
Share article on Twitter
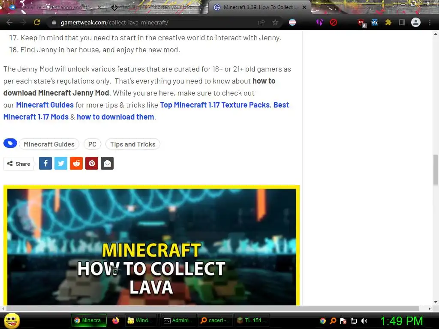pyautogui.click(x=61, y=163)
